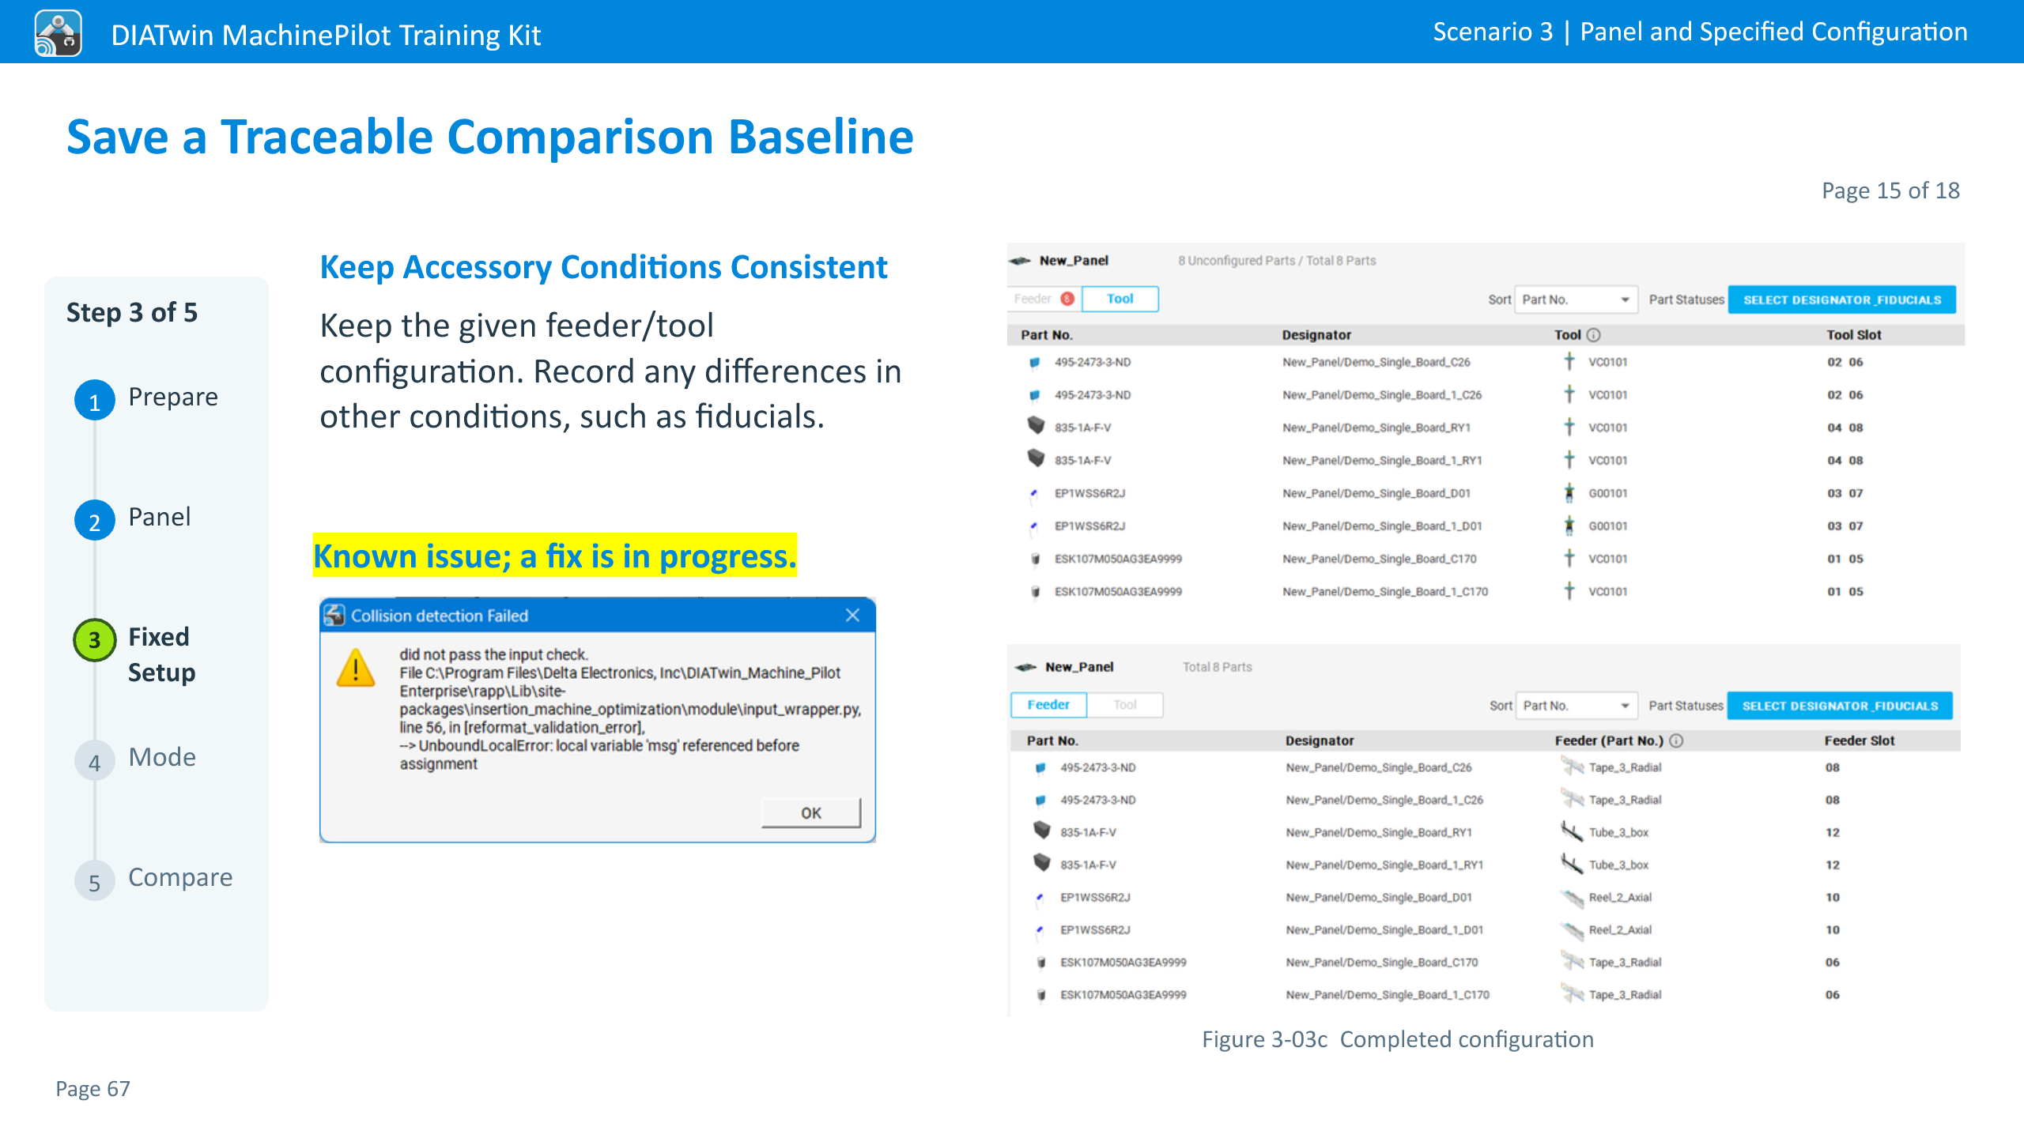Click Reel_2_Axial feeder icon in Demo_Single_Board_D01 row

tap(1572, 898)
